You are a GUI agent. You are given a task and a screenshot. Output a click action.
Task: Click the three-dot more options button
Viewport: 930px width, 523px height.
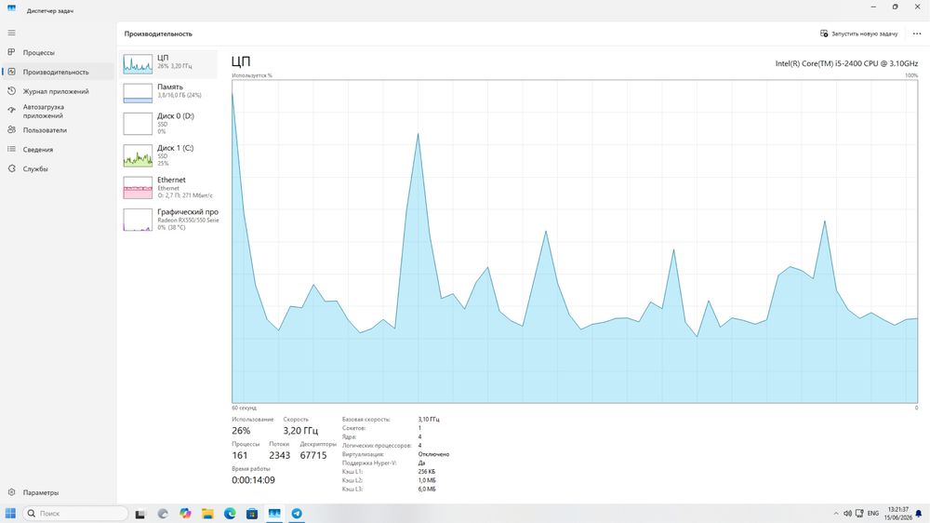pyautogui.click(x=916, y=34)
